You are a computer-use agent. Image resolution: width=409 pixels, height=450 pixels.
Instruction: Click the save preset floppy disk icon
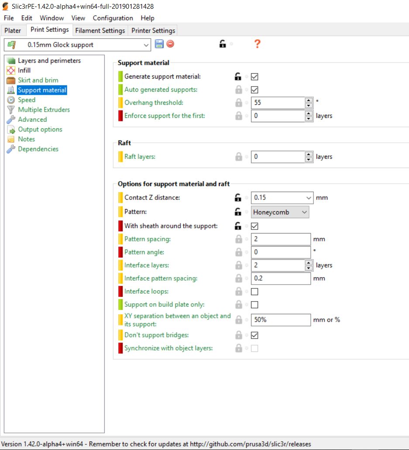(x=159, y=44)
